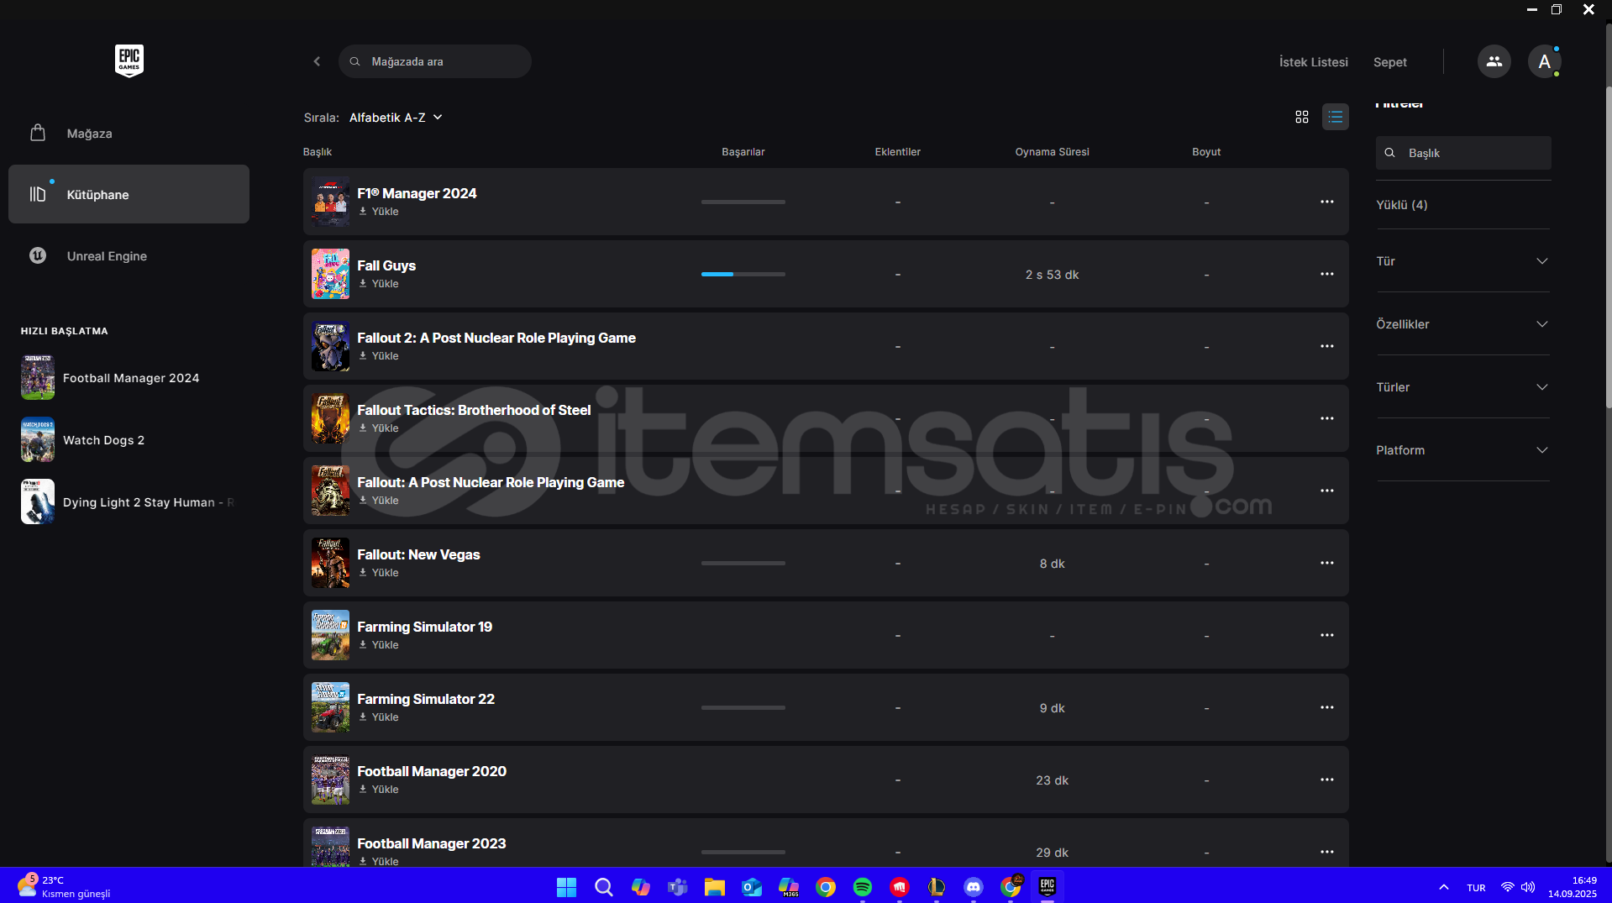Screen dimensions: 1612x903
Task: Open options menu for Fallout: New Vegas
Action: pyautogui.click(x=1326, y=563)
